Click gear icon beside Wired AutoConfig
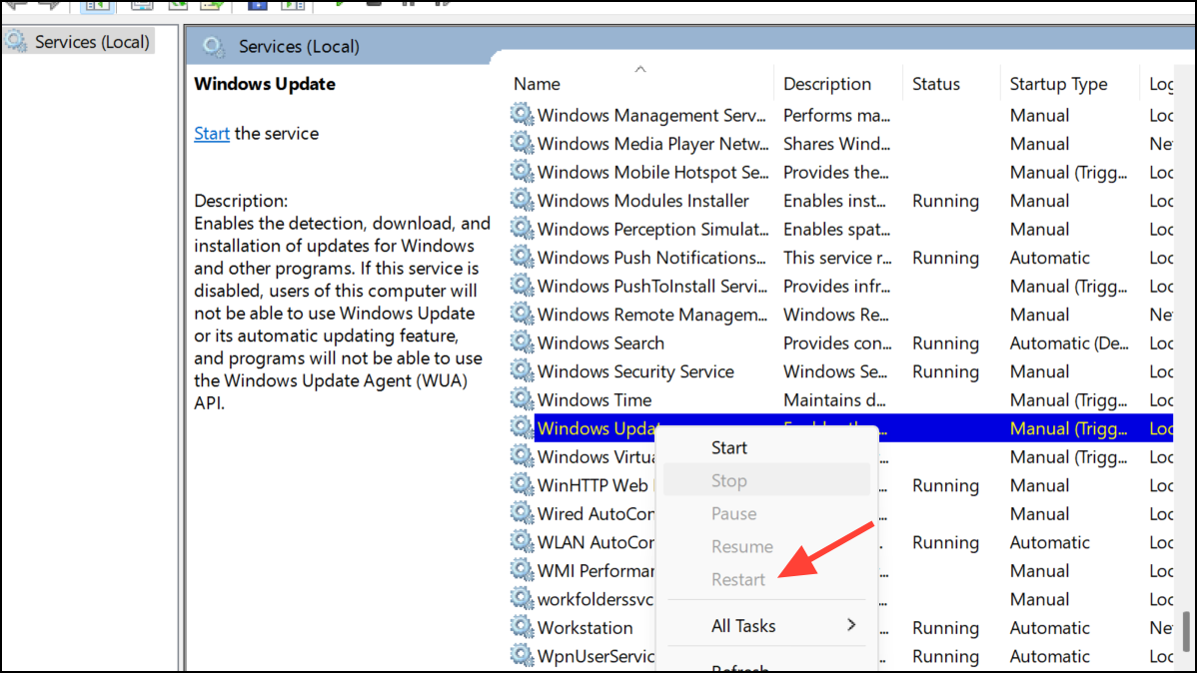This screenshot has height=673, width=1197. click(x=523, y=513)
